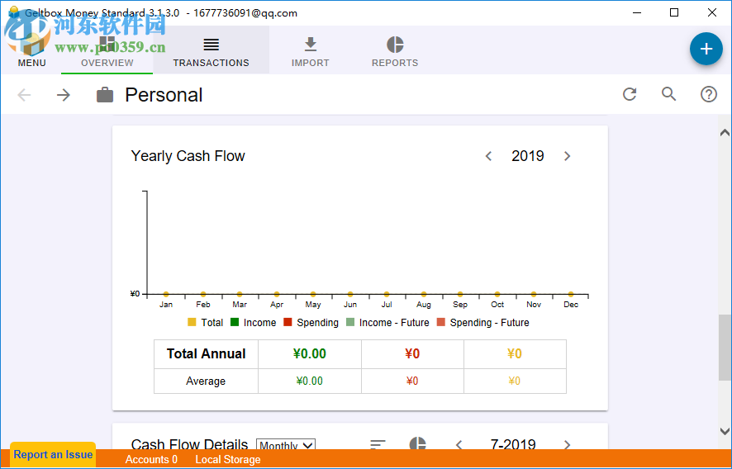The height and width of the screenshot is (469, 732).
Task: Click the Average row label
Action: pyautogui.click(x=206, y=381)
